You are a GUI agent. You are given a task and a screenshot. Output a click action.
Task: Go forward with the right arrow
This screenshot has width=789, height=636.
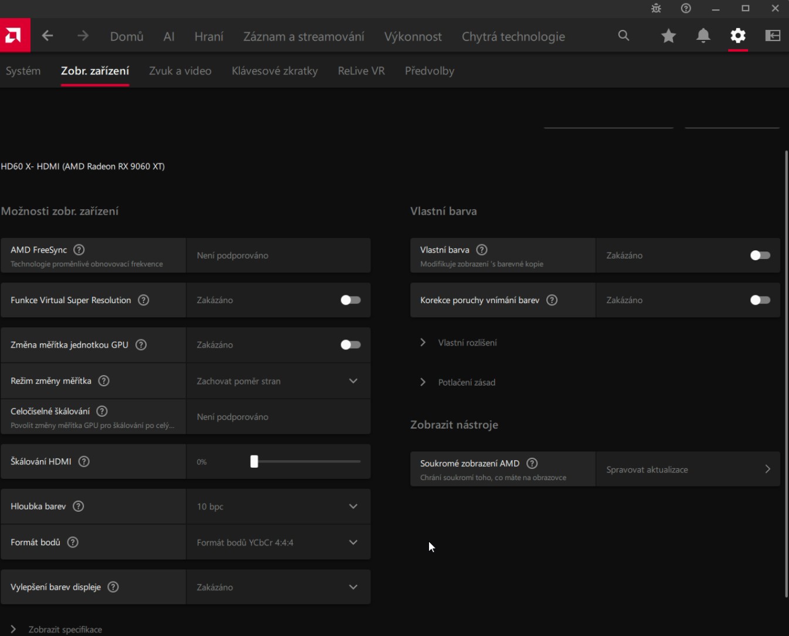[83, 36]
